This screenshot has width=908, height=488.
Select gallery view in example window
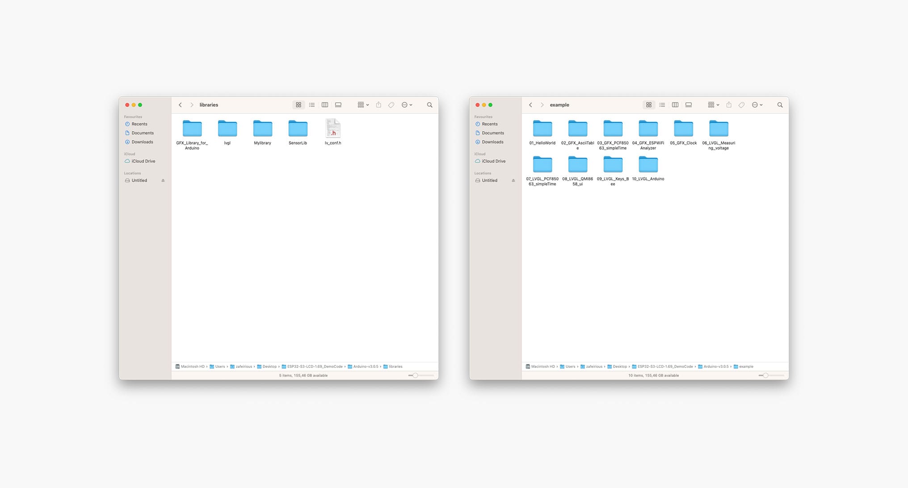[689, 105]
